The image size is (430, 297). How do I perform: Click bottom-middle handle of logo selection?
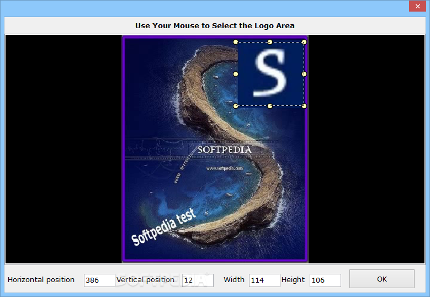point(270,106)
